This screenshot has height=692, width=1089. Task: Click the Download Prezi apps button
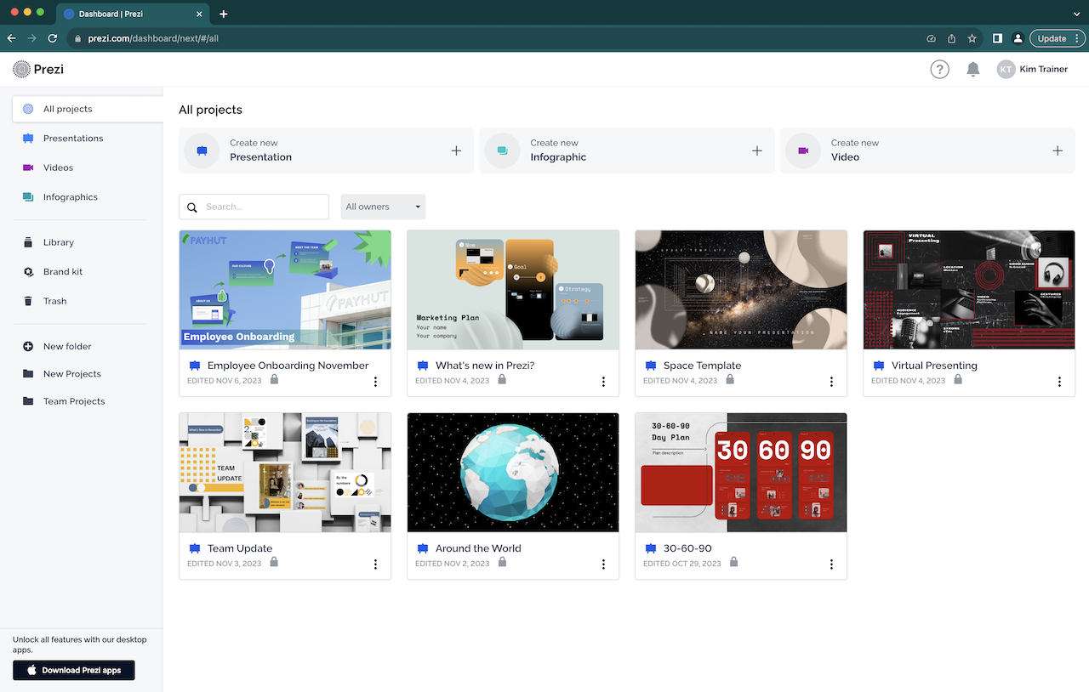click(x=73, y=670)
